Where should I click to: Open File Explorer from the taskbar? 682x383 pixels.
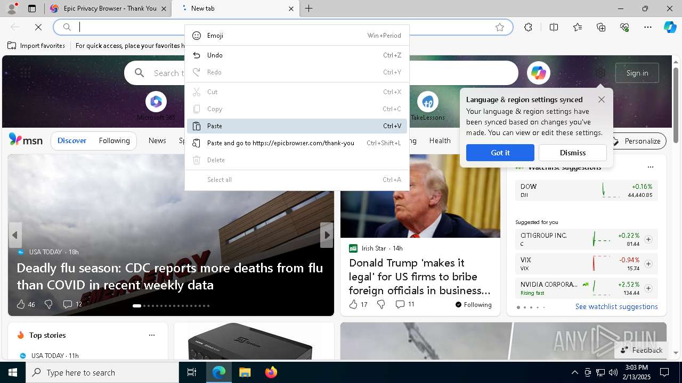pos(245,372)
